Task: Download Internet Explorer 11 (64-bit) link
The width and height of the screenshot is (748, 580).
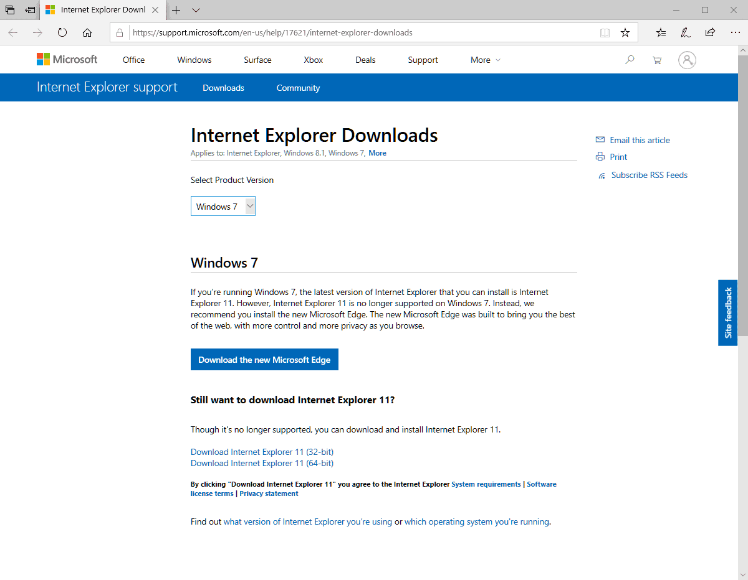Action: [262, 463]
